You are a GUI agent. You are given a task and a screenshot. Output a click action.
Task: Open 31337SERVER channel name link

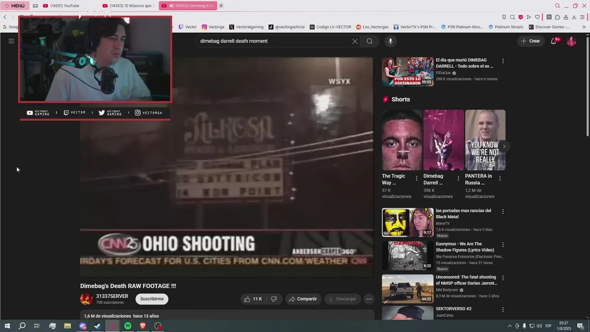tap(112, 296)
